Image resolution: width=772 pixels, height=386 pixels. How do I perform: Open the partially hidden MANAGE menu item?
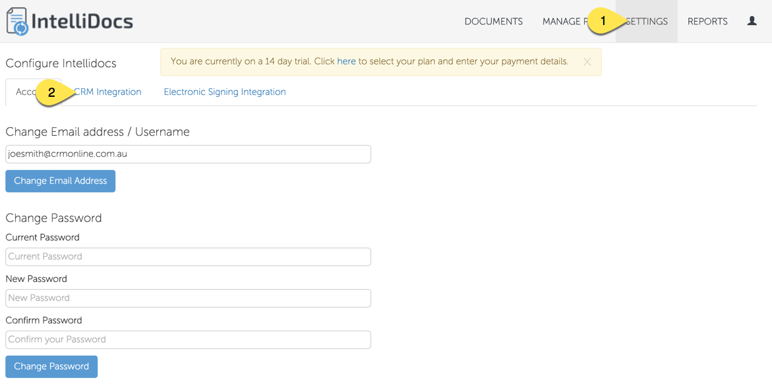[x=565, y=21]
